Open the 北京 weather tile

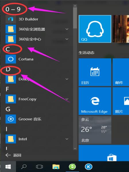click(x=95, y=130)
